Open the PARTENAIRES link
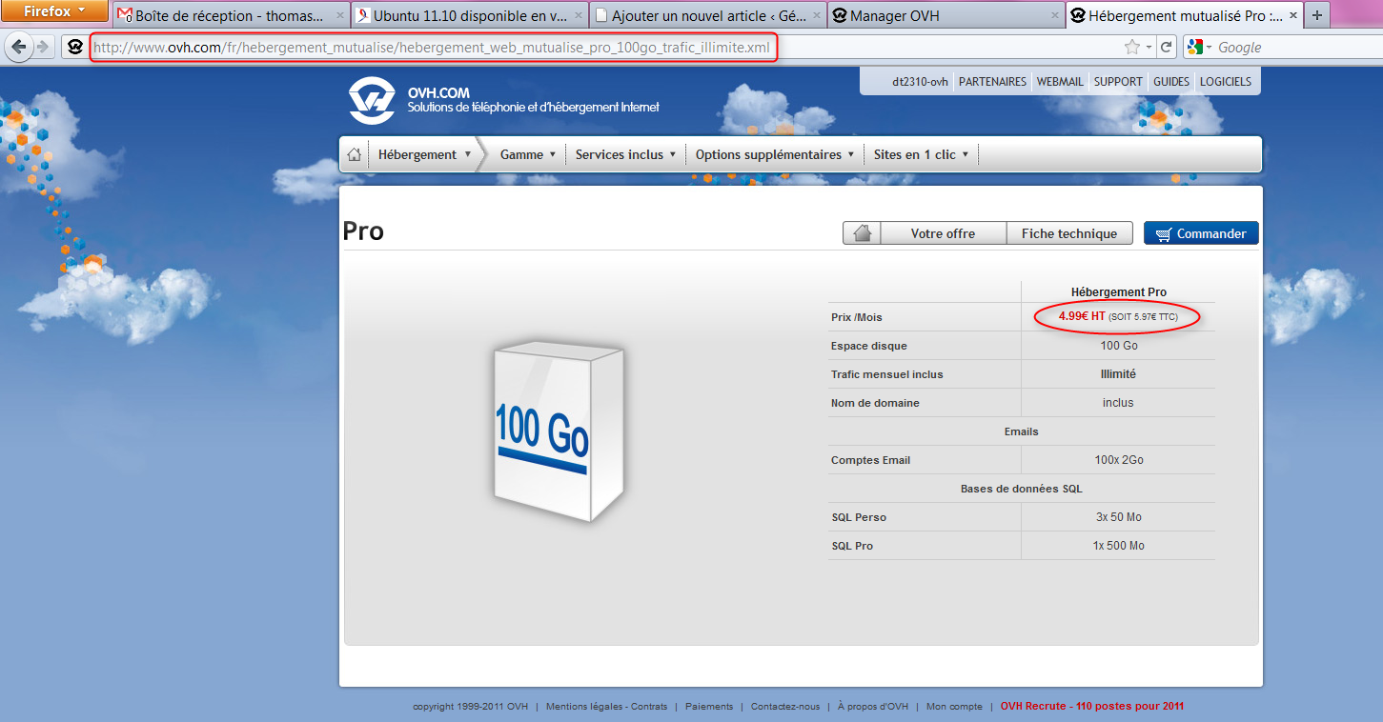This screenshot has height=722, width=1383. click(x=992, y=82)
